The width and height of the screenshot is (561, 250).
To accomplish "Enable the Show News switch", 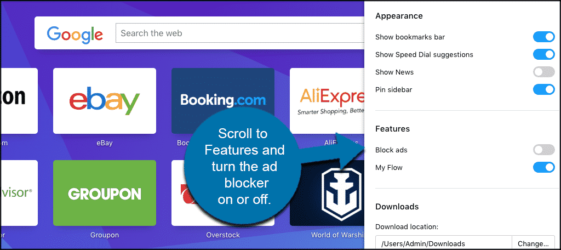I will (544, 72).
